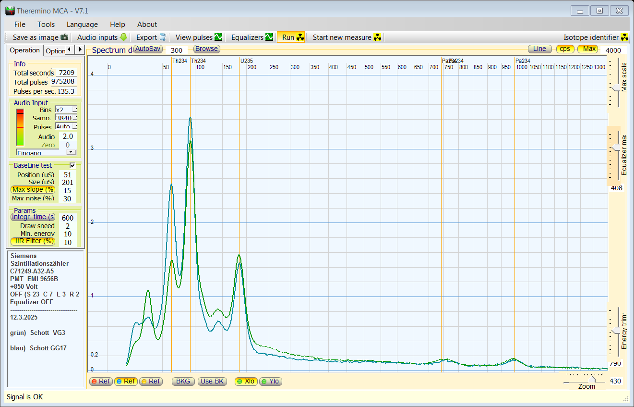Switch to the Options tab
The height and width of the screenshot is (407, 634).
coord(54,51)
